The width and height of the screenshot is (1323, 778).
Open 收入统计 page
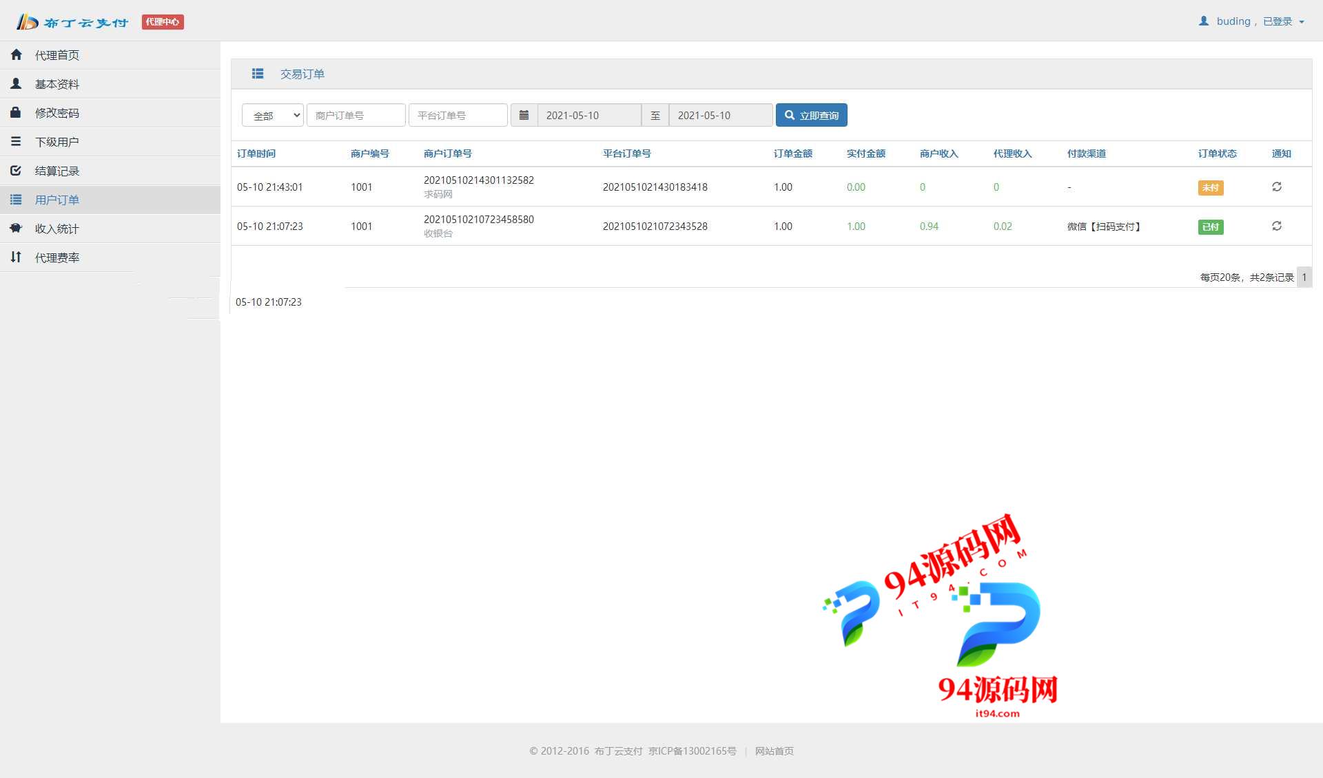click(x=110, y=229)
